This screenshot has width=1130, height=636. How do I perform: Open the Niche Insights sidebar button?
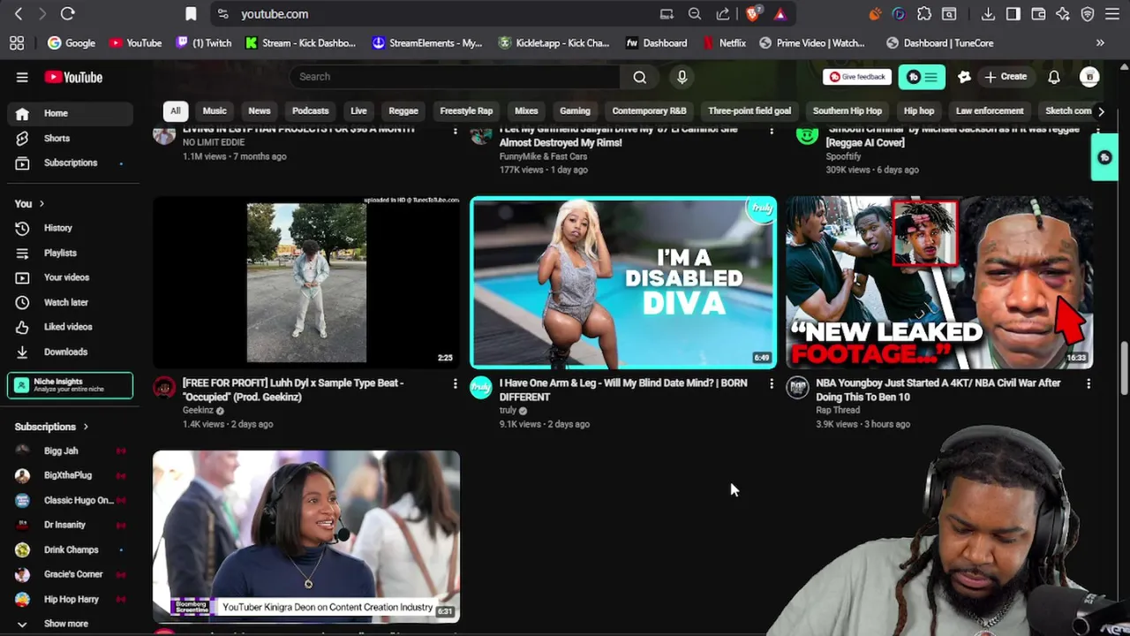coord(71,385)
